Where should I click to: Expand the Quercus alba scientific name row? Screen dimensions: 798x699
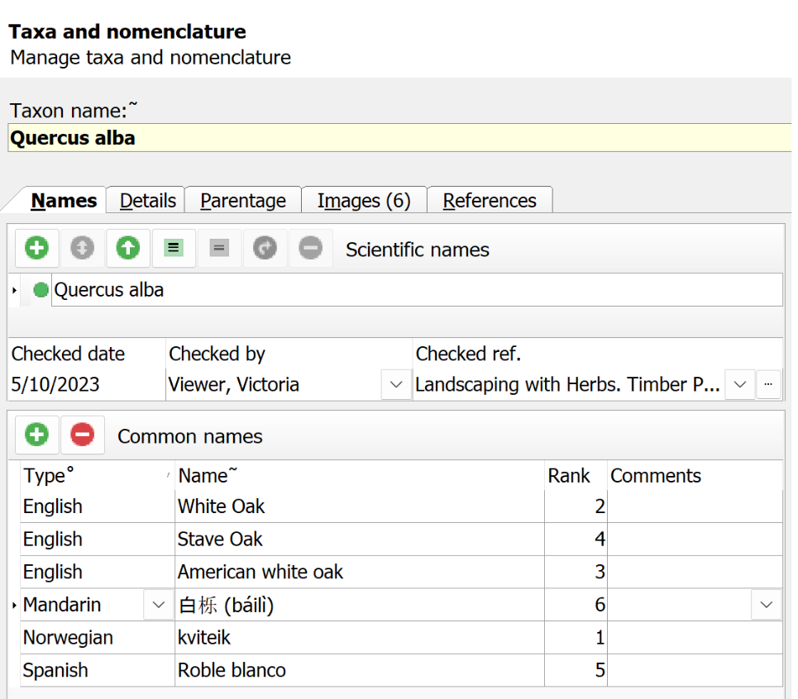pyautogui.click(x=14, y=290)
